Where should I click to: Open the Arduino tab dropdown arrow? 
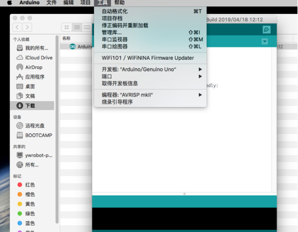(265, 41)
